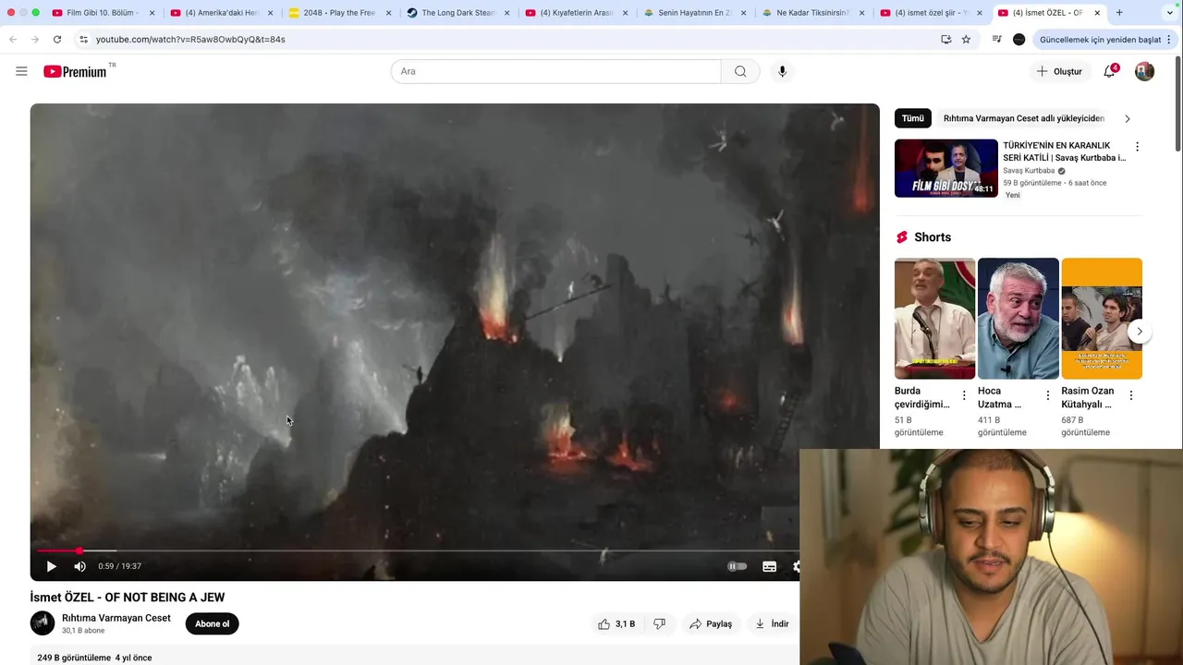
Task: Download video with İndir button
Action: (x=772, y=623)
